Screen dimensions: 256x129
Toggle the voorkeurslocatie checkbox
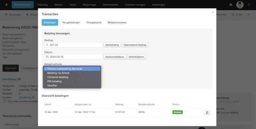click(4, 101)
